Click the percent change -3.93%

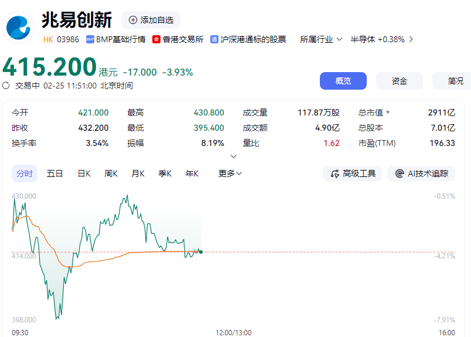[178, 73]
